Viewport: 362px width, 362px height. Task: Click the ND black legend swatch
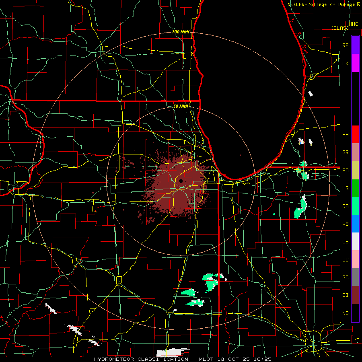coord(355,313)
